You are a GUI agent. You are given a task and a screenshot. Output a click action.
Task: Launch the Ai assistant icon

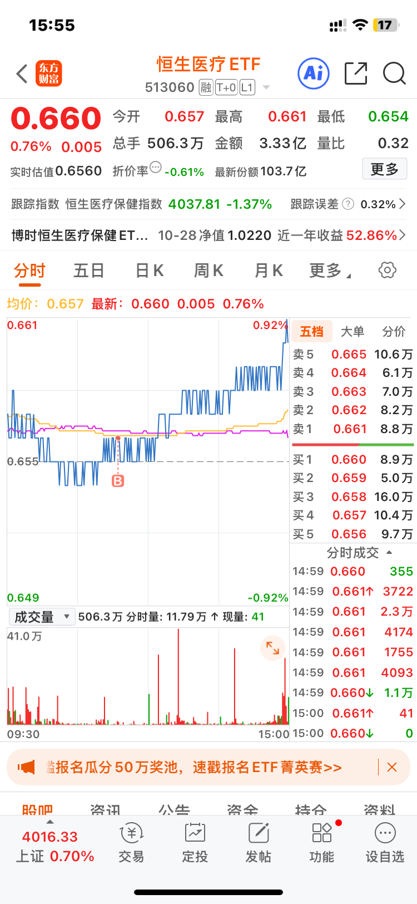point(314,73)
